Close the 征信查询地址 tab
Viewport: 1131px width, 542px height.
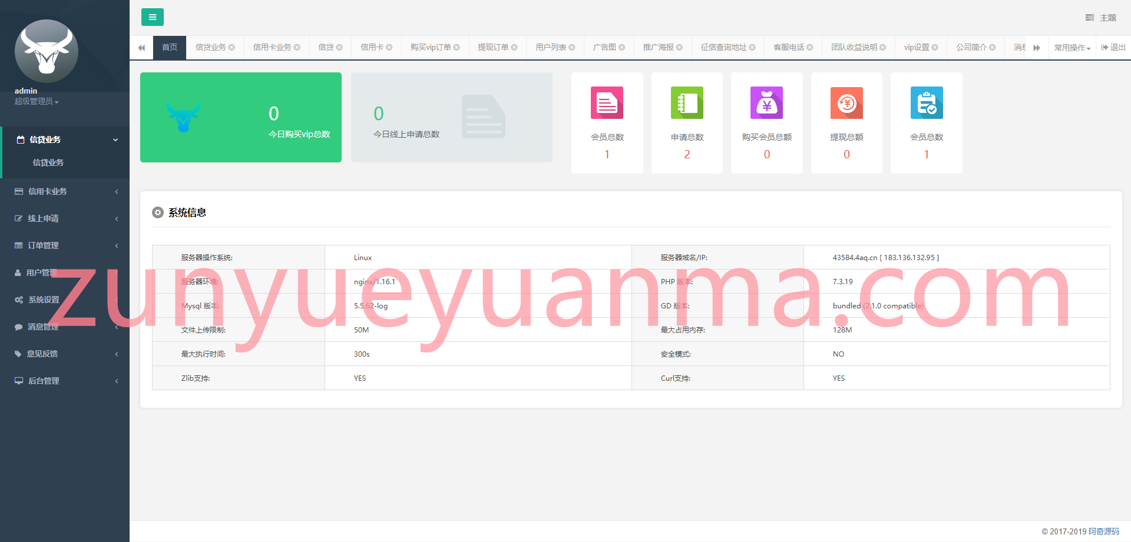point(752,48)
